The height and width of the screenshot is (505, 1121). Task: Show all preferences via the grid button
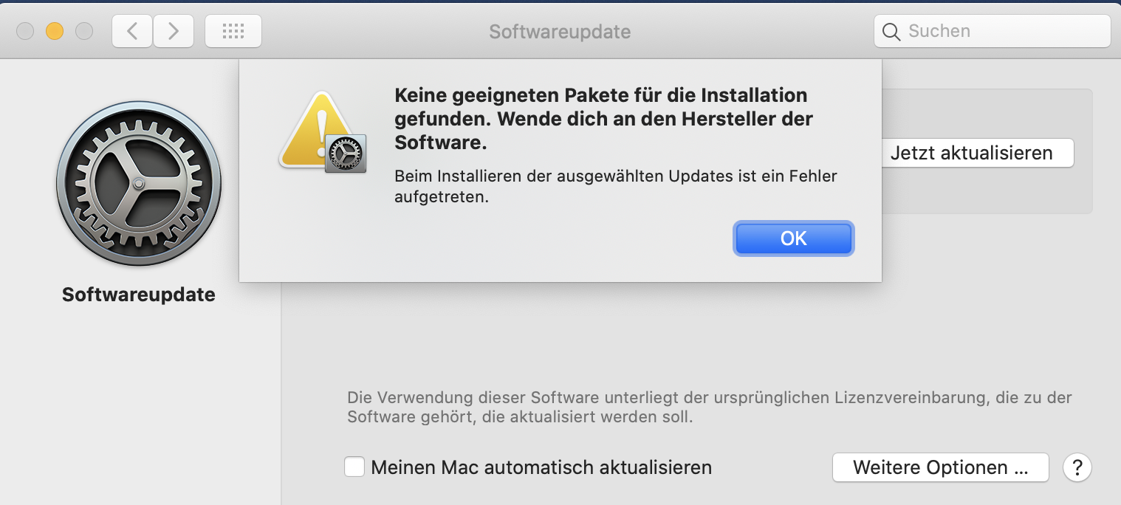click(x=233, y=31)
